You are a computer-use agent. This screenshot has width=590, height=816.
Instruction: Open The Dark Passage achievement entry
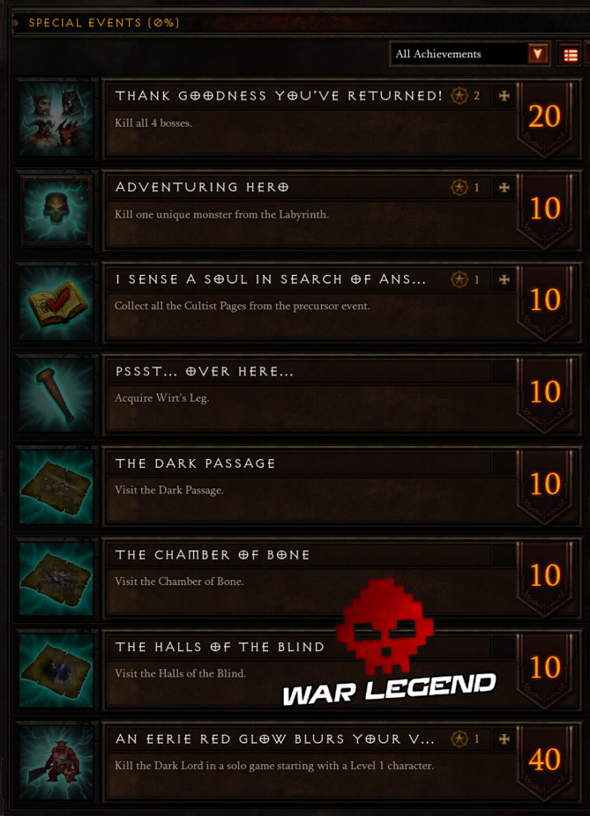(341, 487)
